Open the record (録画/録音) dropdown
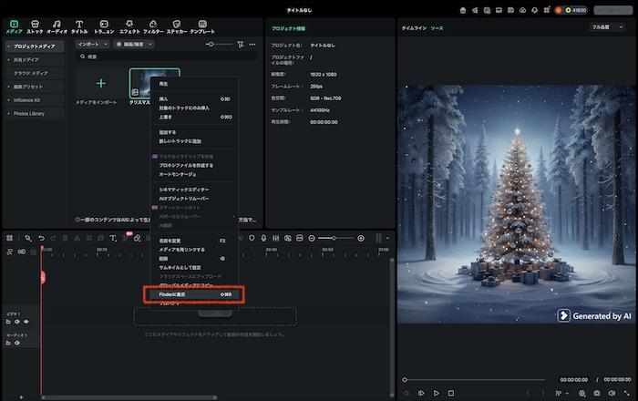This screenshot has height=401, width=638. click(x=133, y=44)
